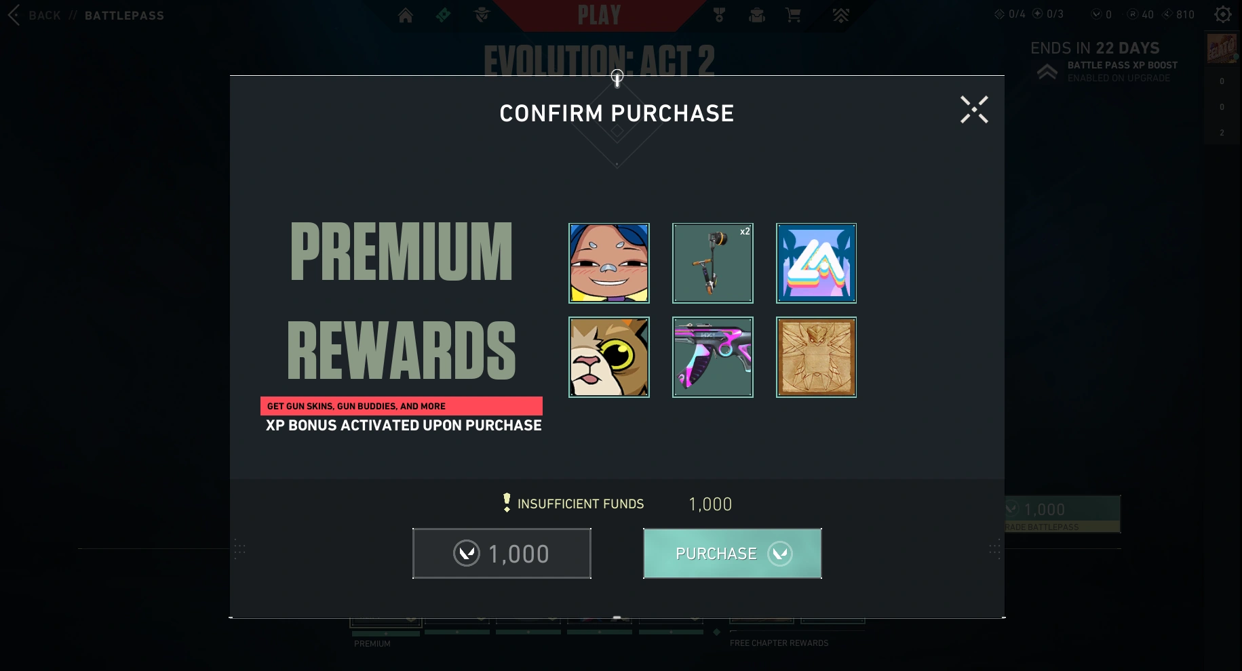This screenshot has height=671, width=1242.
Task: Click the PLAY tab at top
Action: coord(600,15)
